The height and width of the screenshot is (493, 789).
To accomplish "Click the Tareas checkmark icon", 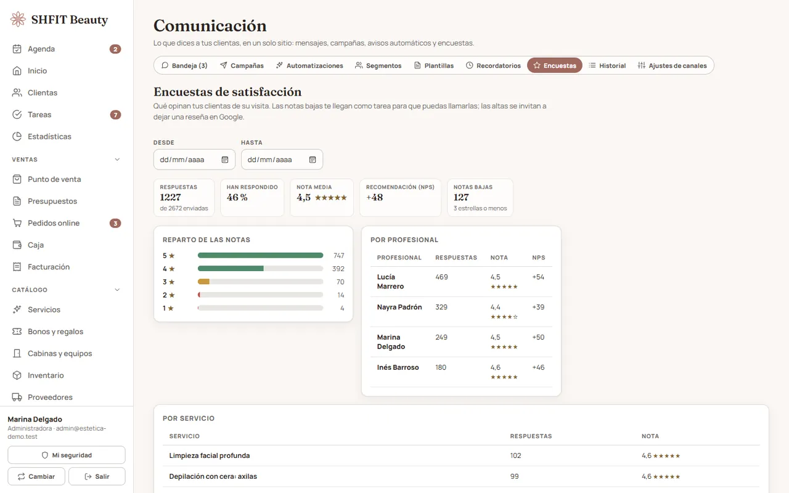I will tap(17, 115).
